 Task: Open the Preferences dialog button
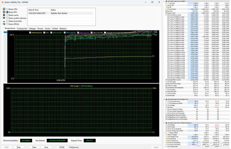(74, 147)
